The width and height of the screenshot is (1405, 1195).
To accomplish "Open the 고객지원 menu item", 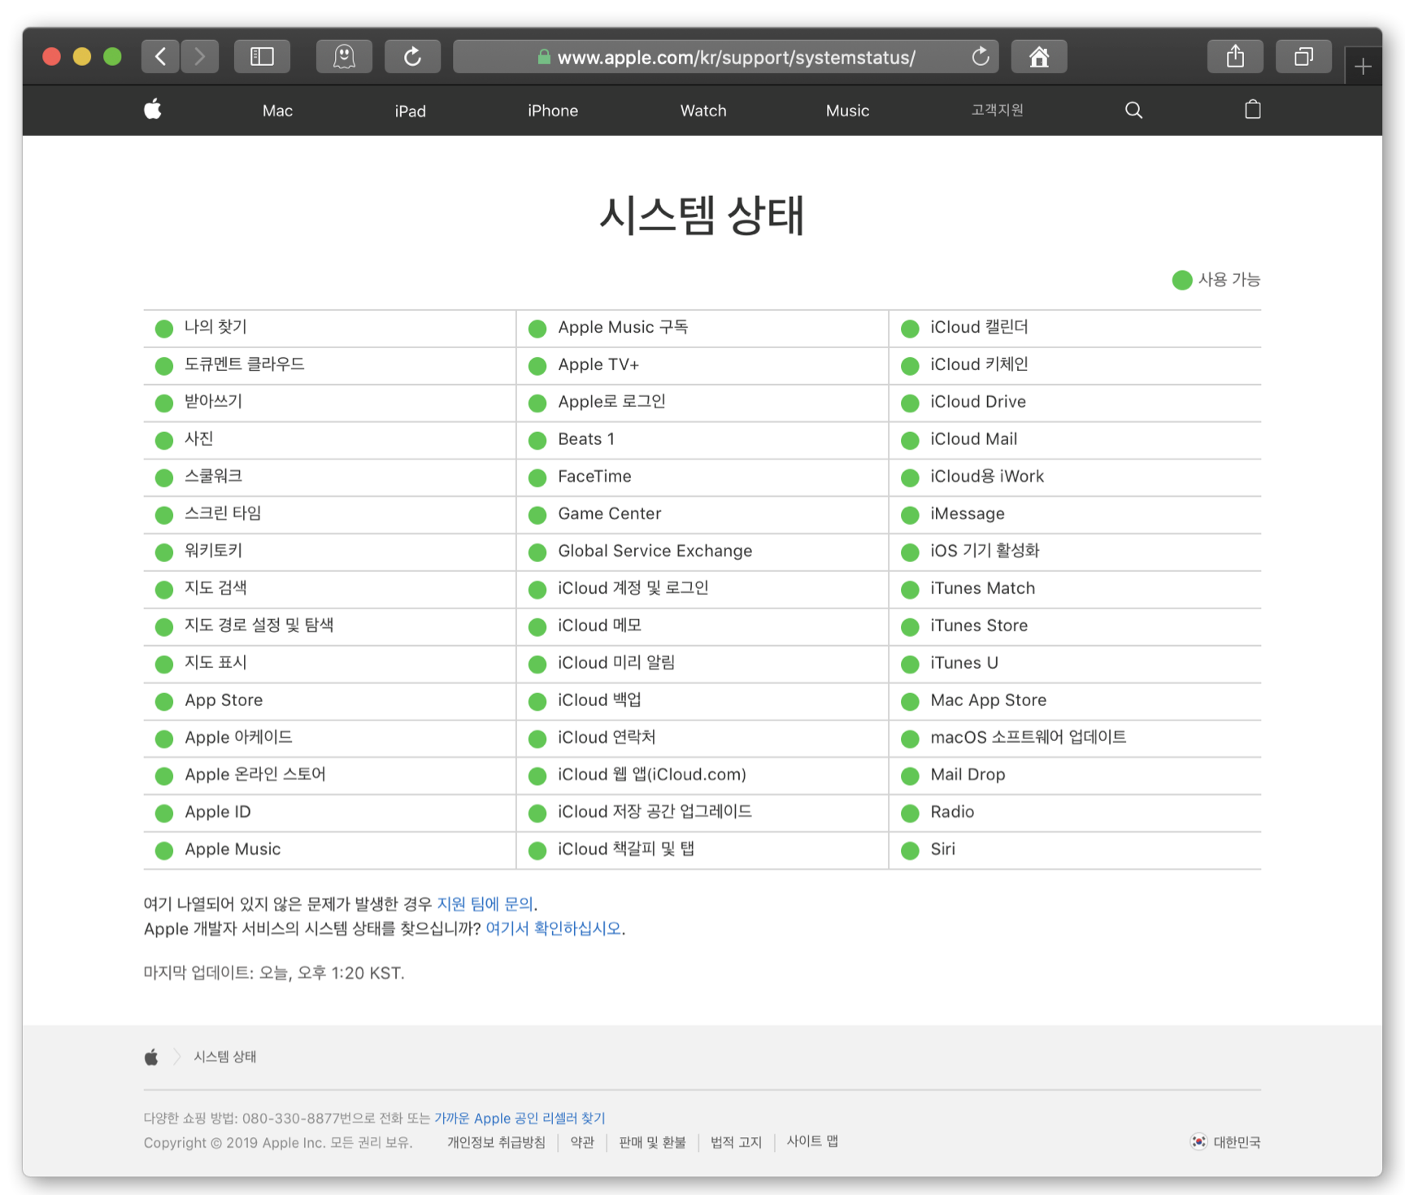I will [997, 110].
